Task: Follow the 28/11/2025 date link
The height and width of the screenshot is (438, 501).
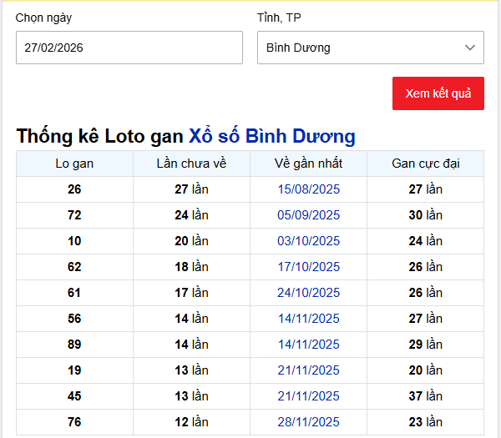Action: coord(308,422)
